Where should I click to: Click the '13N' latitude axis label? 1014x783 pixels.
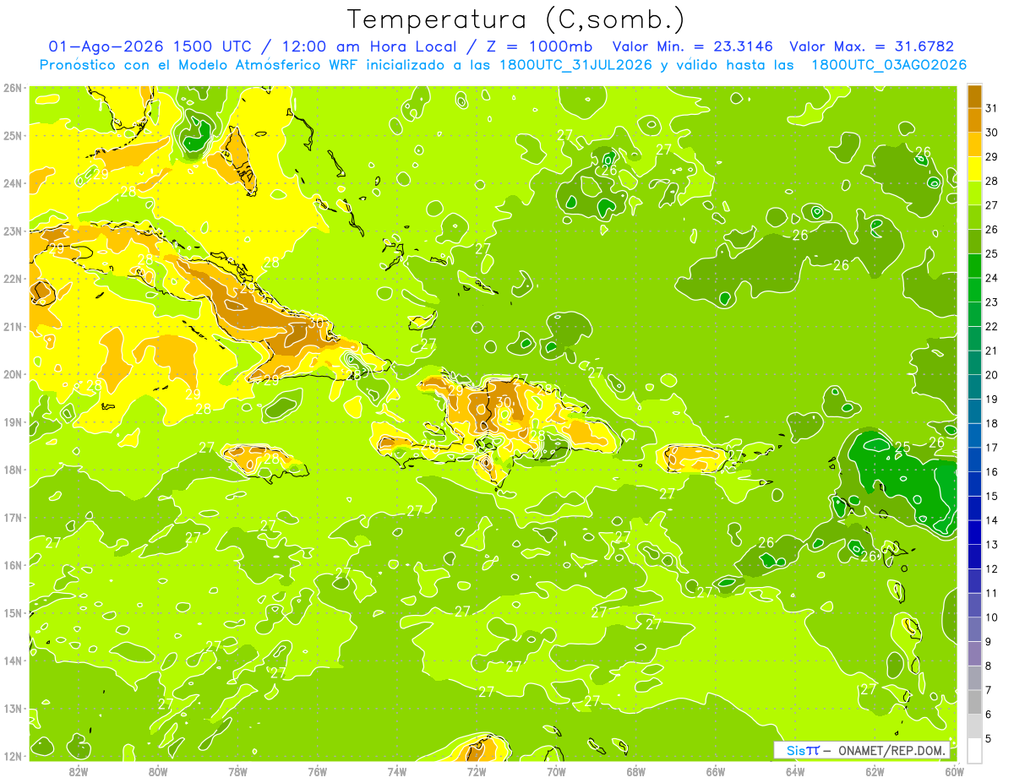pyautogui.click(x=13, y=708)
